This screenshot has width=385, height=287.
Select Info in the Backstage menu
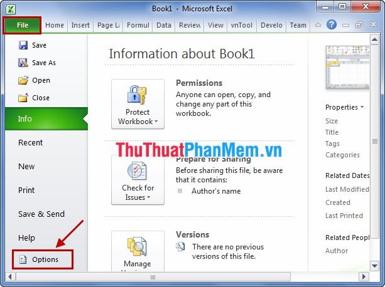point(46,119)
